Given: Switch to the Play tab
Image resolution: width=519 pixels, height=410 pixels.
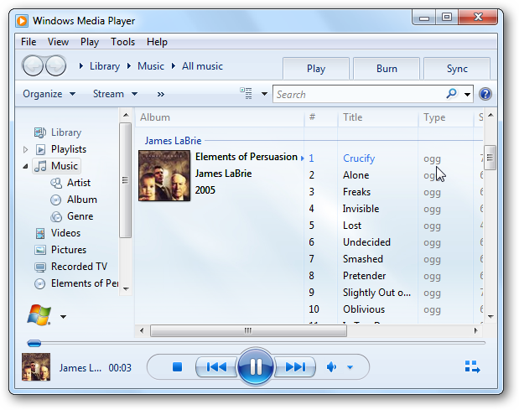Looking at the screenshot, I should (x=316, y=69).
